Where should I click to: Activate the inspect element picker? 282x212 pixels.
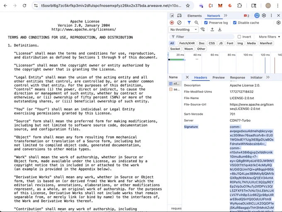pyautogui.click(x=172, y=16)
